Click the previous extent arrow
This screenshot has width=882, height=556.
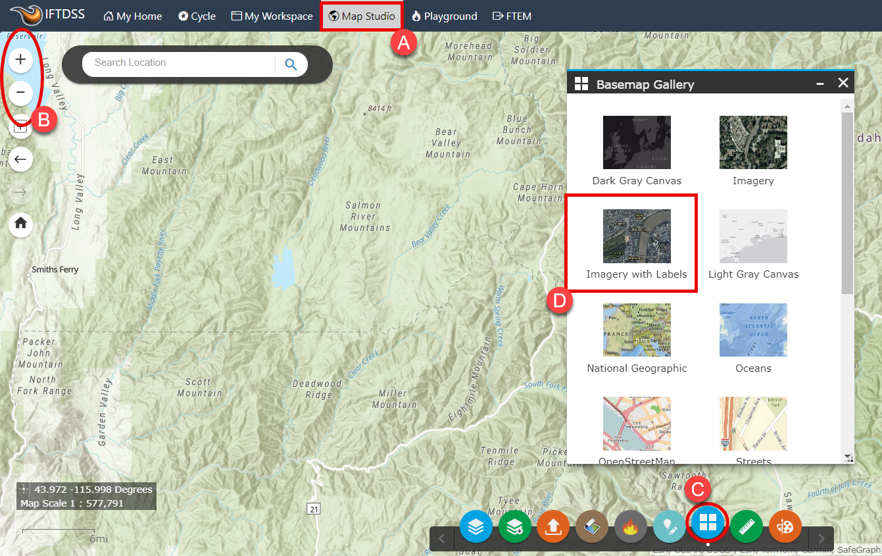tap(20, 159)
